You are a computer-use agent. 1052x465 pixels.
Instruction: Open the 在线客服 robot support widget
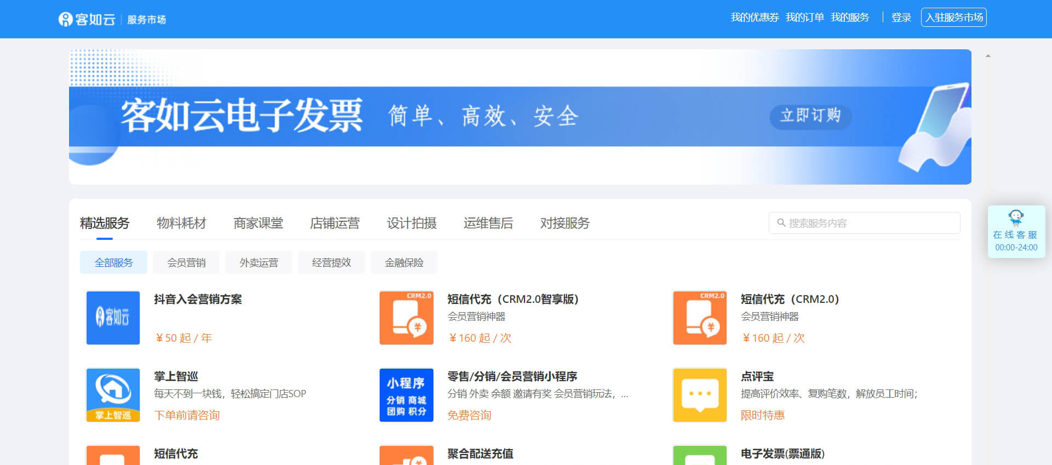click(x=1016, y=231)
